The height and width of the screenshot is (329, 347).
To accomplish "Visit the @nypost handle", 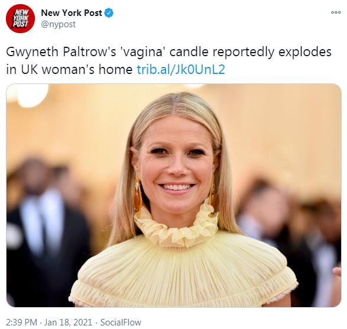I will (59, 24).
